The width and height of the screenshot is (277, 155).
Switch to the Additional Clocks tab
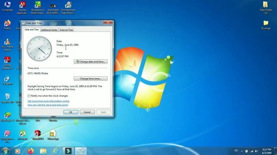coord(49,30)
